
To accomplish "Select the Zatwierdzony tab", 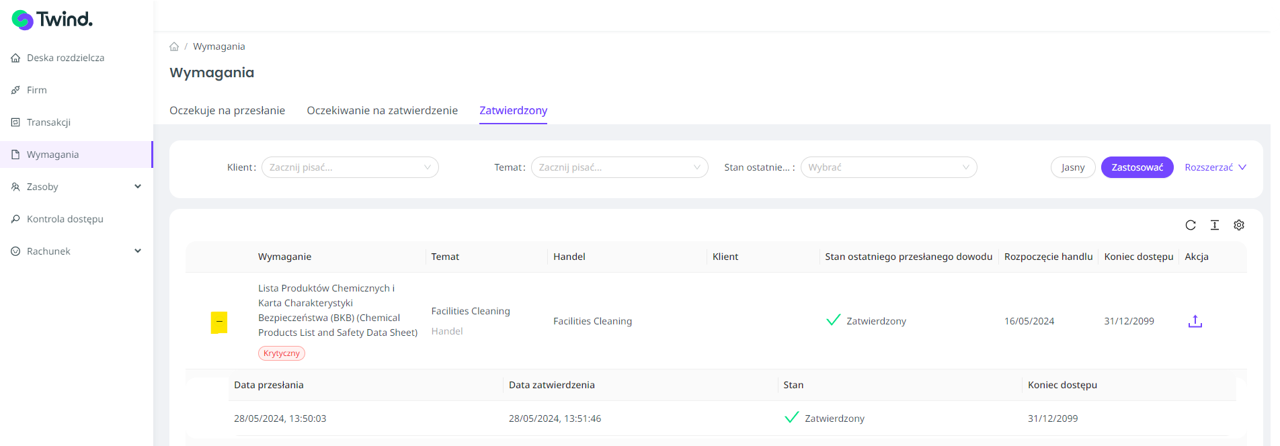I will pos(513,110).
